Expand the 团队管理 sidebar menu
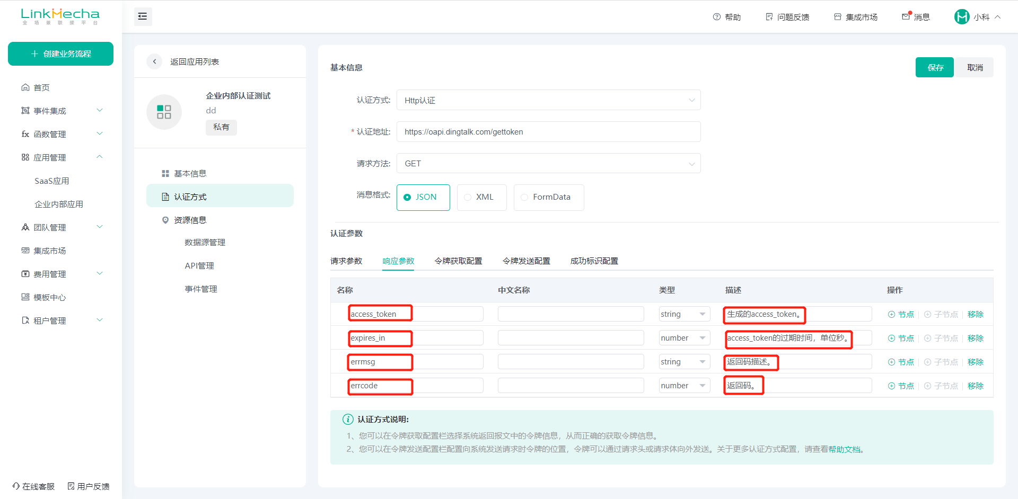Screen dimensions: 1018x499 (100, 227)
